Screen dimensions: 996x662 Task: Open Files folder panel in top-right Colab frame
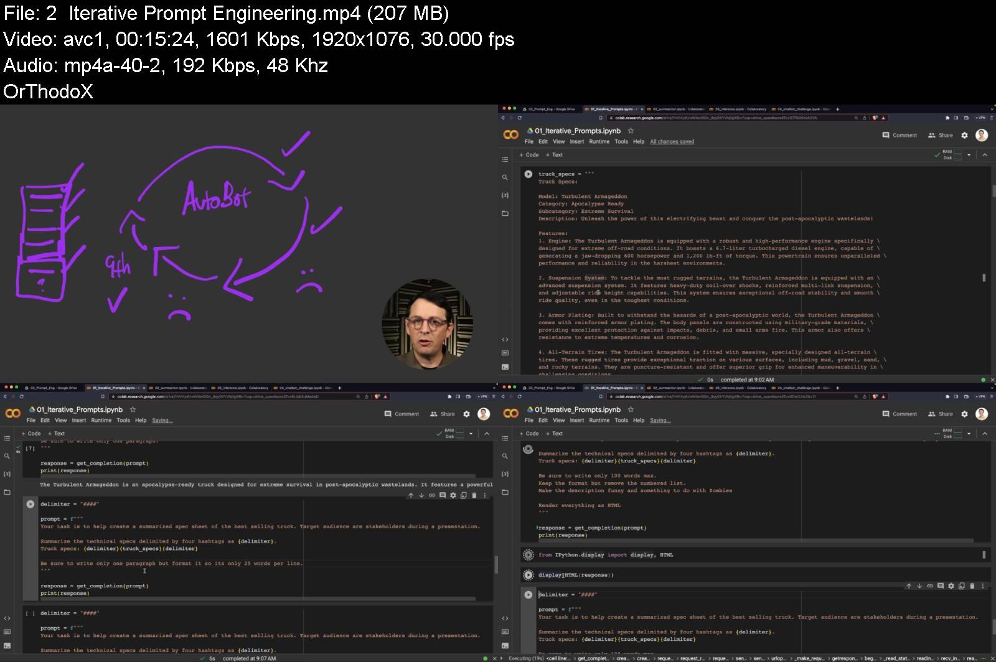505,213
